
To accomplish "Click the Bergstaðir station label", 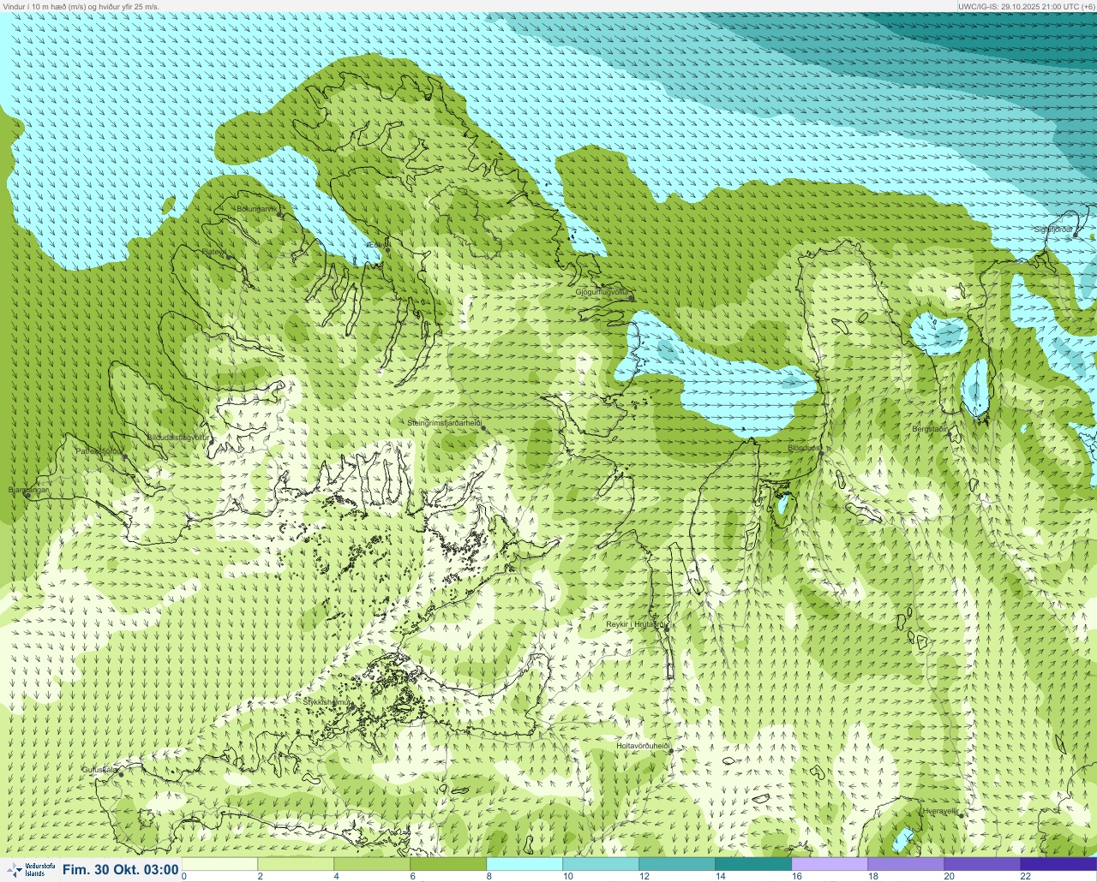I will [x=929, y=428].
